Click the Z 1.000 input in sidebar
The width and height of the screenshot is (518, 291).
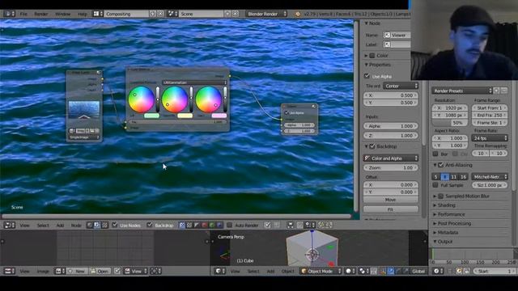click(391, 135)
